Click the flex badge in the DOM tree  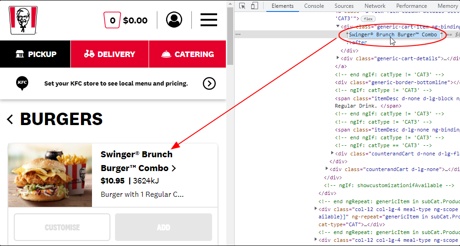[x=368, y=19]
